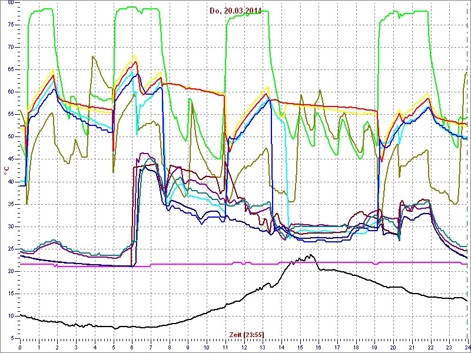
Task: Click the '40' value on temperature axis
Action: 11,182
